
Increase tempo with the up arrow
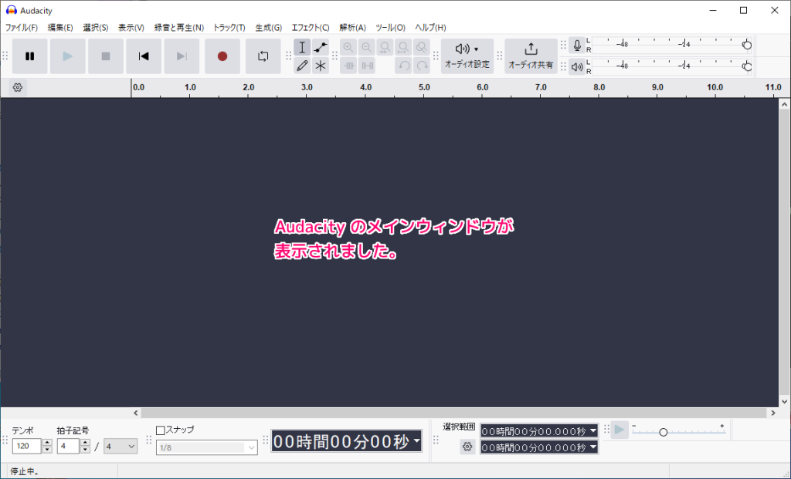[x=47, y=443]
